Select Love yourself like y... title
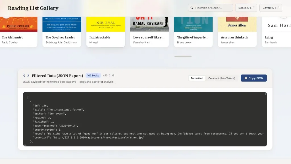Viewport: 291px width, 164px height. (149, 37)
